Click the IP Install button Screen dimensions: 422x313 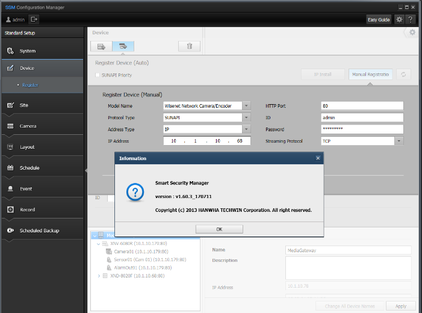click(x=323, y=75)
